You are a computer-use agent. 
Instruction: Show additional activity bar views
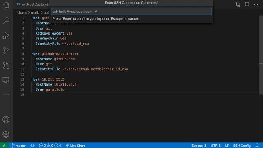(x=6, y=95)
